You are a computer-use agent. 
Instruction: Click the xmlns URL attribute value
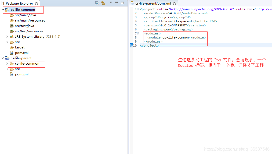coord(201,9)
